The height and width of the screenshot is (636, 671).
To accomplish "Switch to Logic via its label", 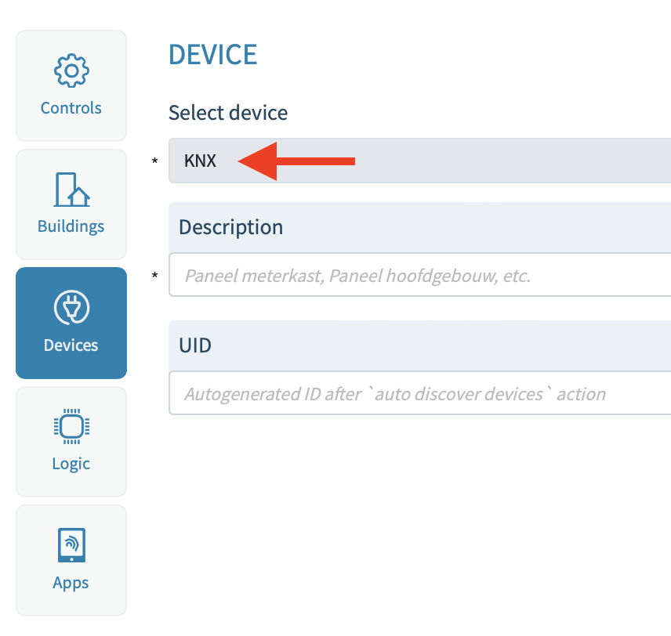I will (x=71, y=464).
